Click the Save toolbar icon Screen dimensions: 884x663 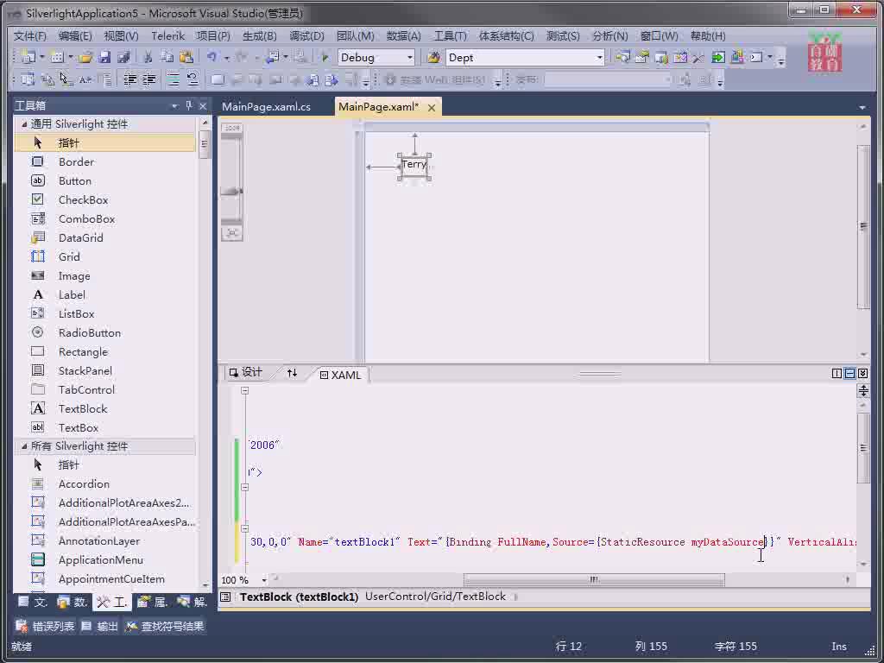tap(104, 57)
